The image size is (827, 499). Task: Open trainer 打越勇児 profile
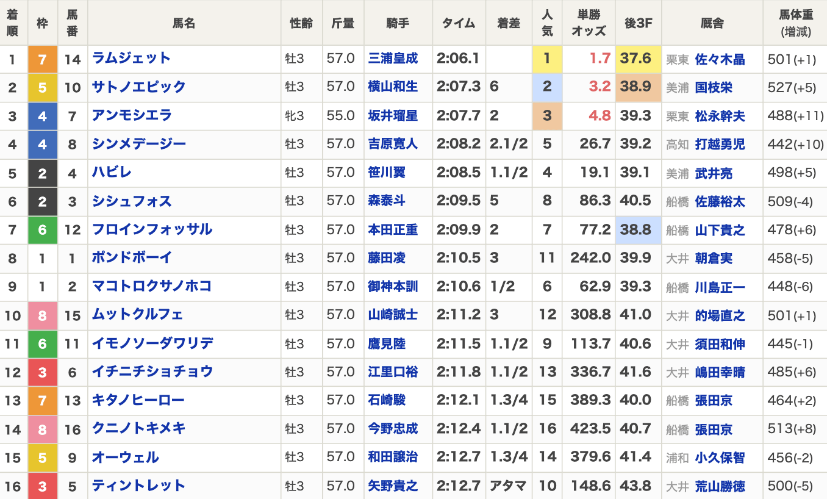coord(720,145)
